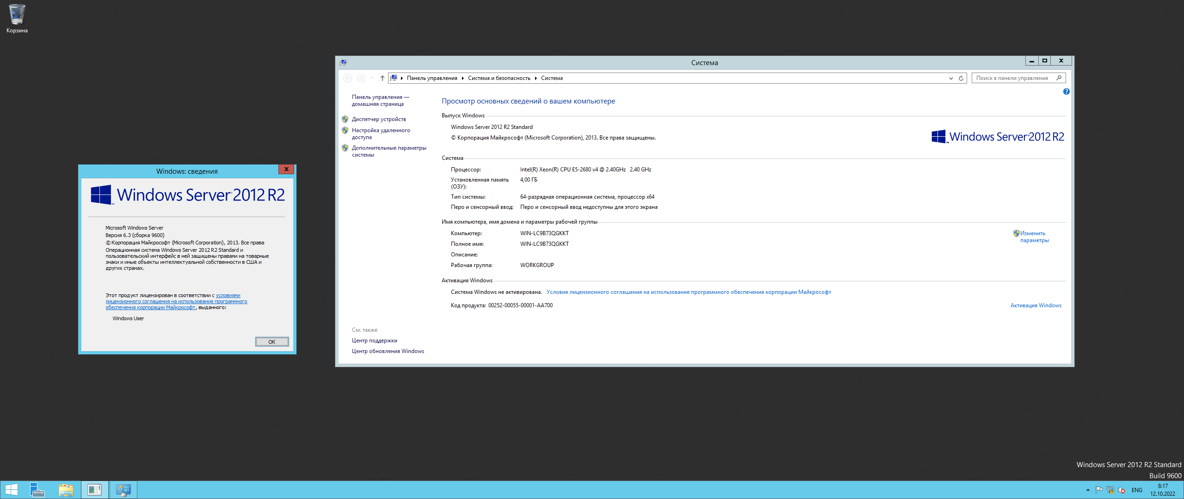Click the search magnifier icon
The height and width of the screenshot is (499, 1184).
(x=1059, y=78)
